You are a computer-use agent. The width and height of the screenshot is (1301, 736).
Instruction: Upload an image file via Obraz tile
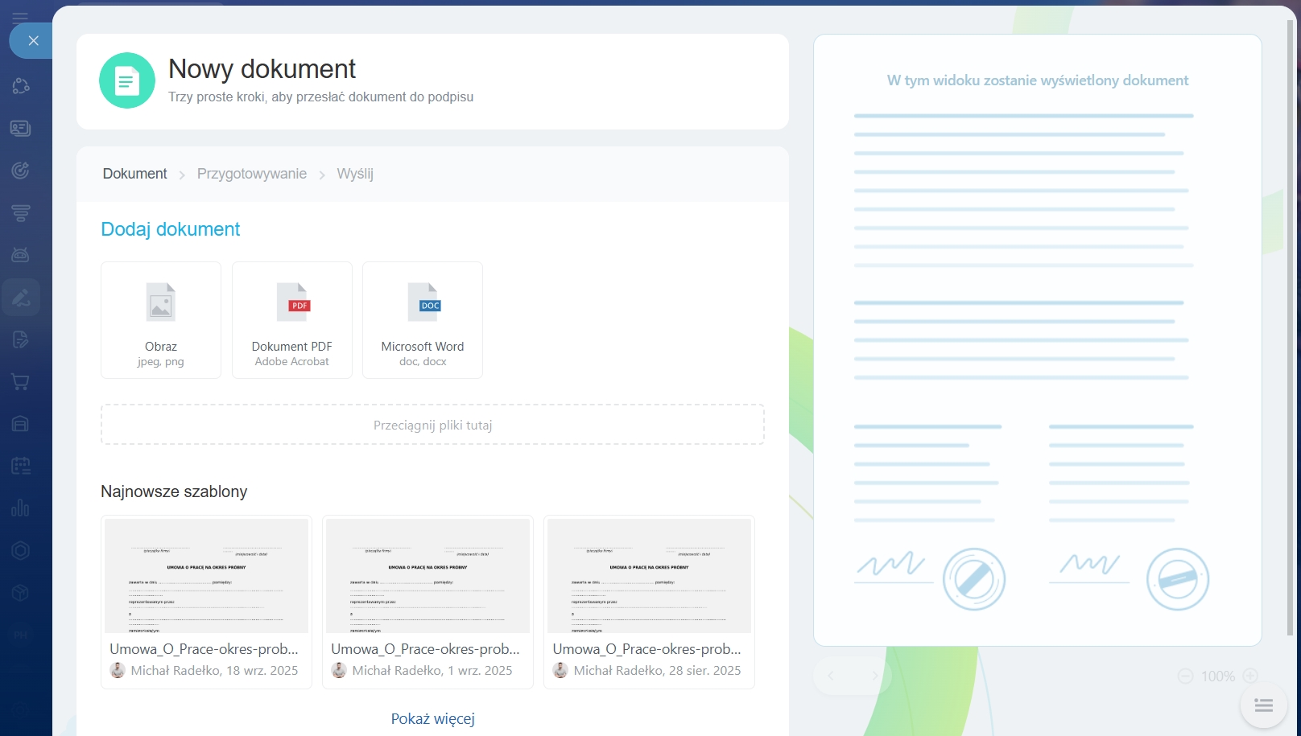161,320
